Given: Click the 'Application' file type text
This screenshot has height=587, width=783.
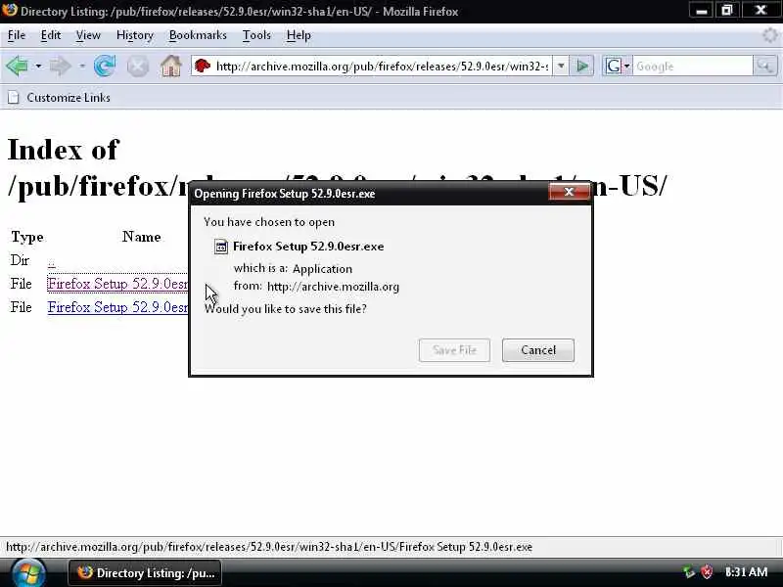Looking at the screenshot, I should click(322, 268).
